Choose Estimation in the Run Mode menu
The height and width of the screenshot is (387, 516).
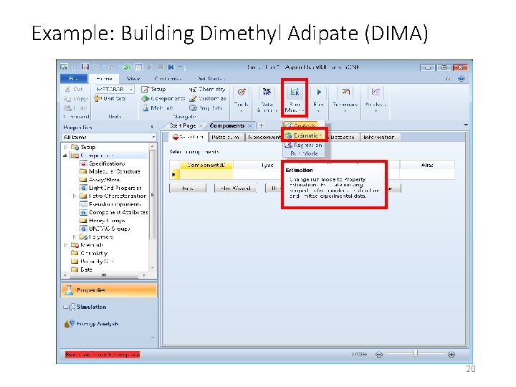(x=305, y=135)
